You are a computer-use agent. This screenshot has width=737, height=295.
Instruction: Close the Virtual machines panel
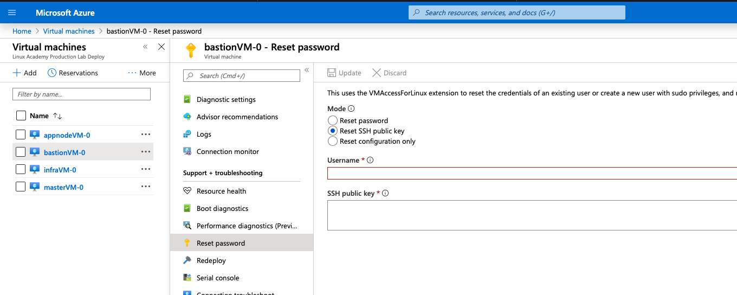tap(161, 47)
